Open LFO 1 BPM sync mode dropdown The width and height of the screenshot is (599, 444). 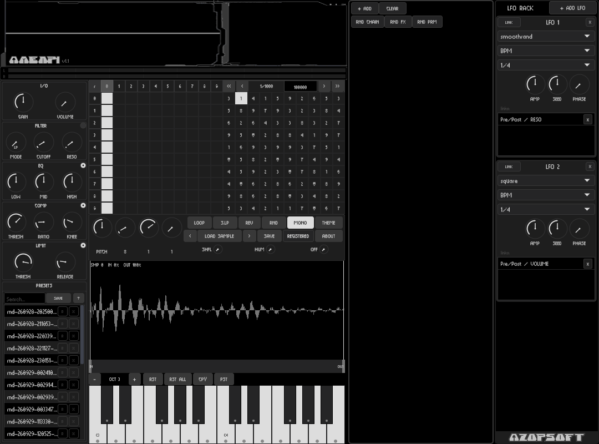click(546, 51)
